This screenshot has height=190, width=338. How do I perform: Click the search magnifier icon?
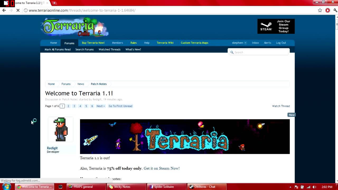point(232,52)
